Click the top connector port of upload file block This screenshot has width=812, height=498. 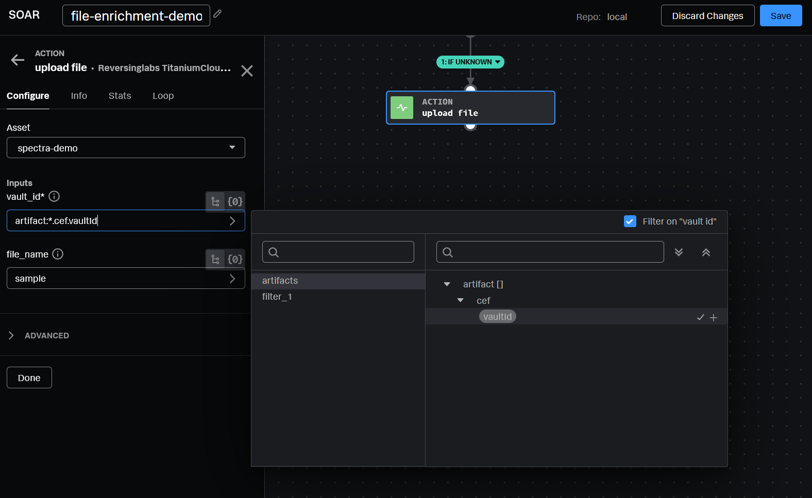pos(470,89)
